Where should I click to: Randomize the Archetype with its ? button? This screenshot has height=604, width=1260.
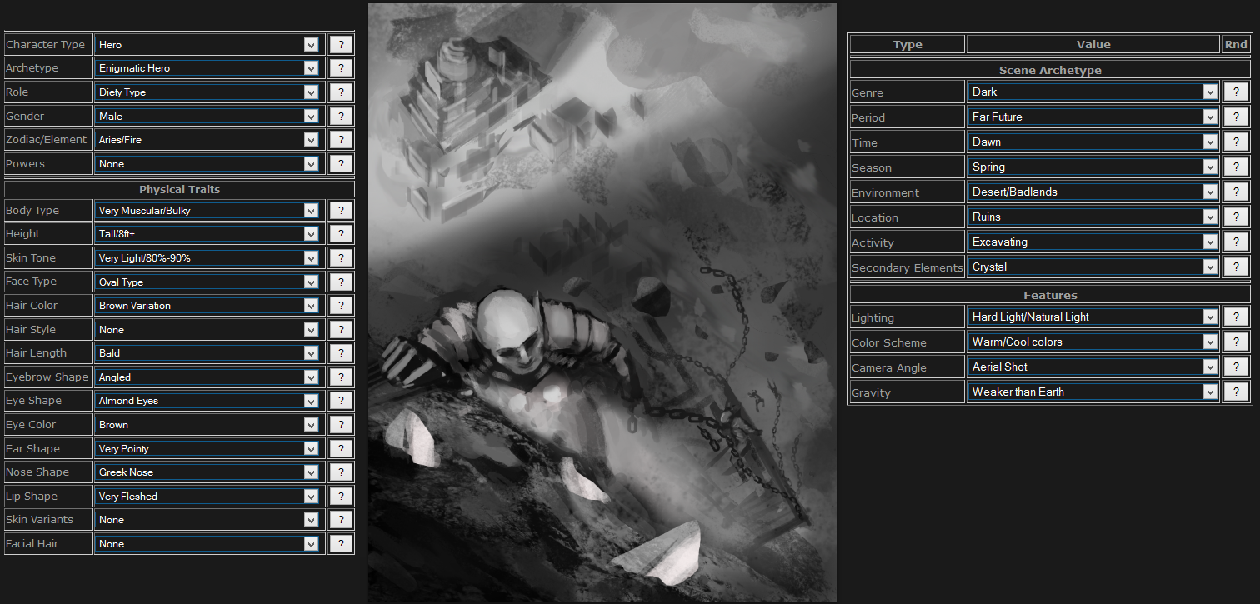click(x=340, y=68)
